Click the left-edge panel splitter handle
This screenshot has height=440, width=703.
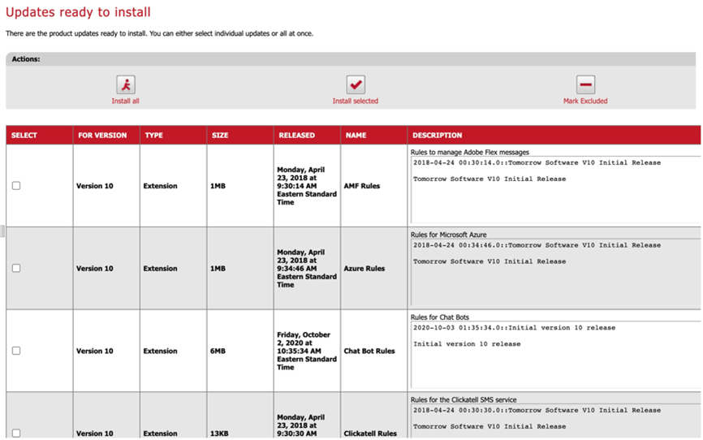[2, 231]
